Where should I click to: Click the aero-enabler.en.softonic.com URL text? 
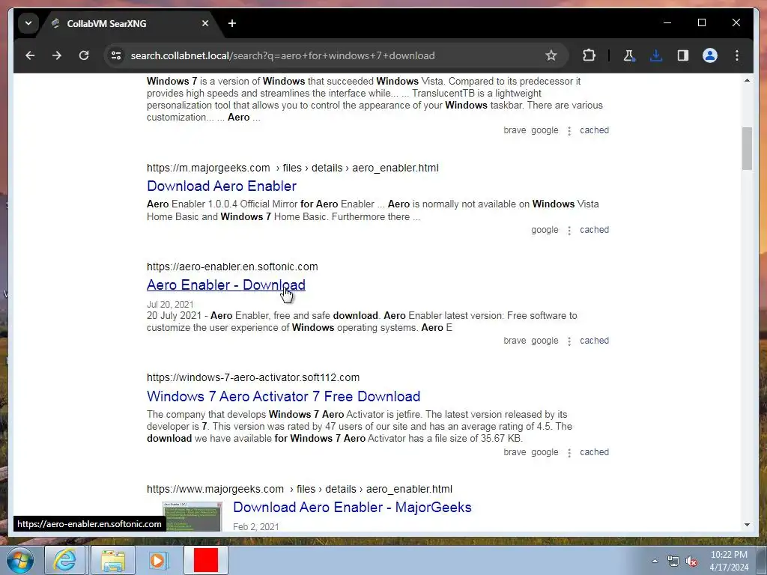(232, 267)
